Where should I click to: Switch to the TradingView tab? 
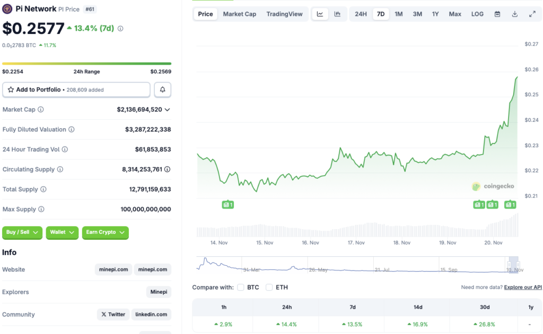[285, 14]
